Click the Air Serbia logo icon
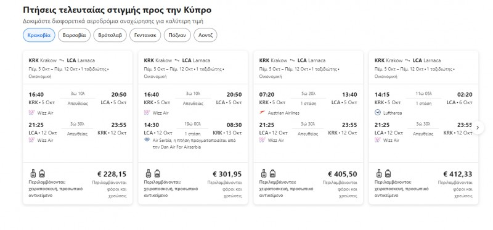 [147, 140]
